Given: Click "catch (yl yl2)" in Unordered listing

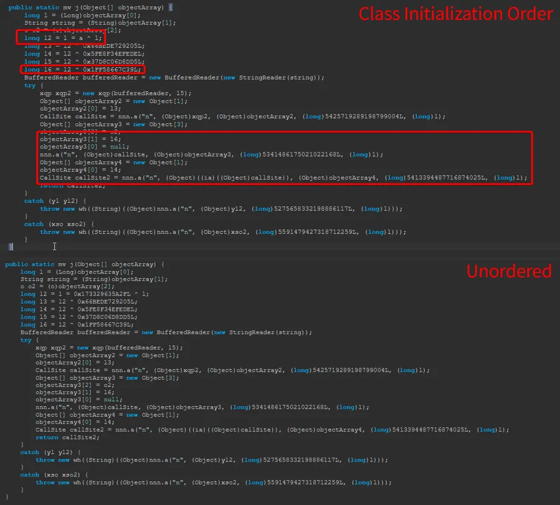Looking at the screenshot, I should 50,453.
